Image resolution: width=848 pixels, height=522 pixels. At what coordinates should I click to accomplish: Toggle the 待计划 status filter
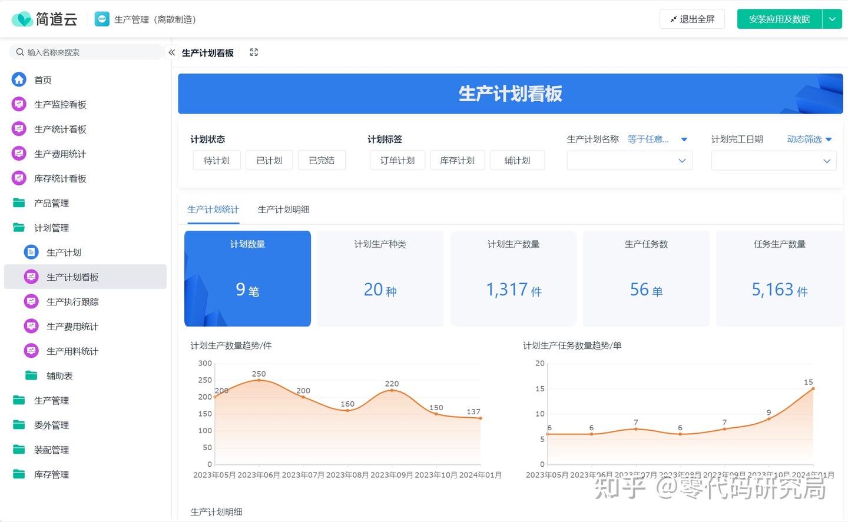217,161
